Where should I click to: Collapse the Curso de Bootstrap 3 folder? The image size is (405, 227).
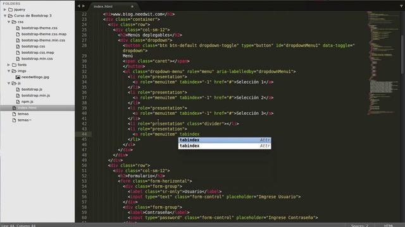point(5,16)
